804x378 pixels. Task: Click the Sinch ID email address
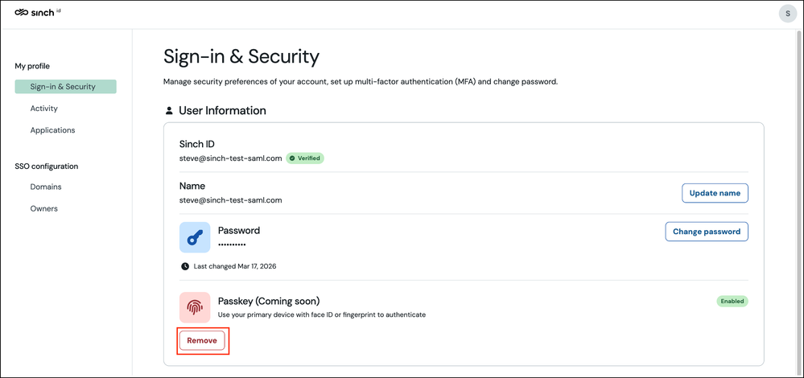[231, 158]
